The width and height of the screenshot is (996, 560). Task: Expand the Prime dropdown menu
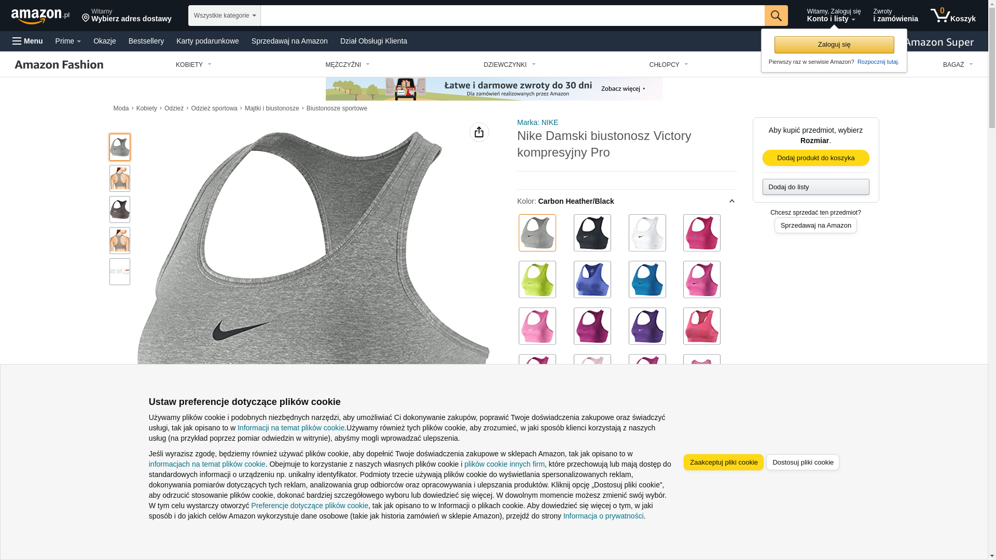point(68,41)
